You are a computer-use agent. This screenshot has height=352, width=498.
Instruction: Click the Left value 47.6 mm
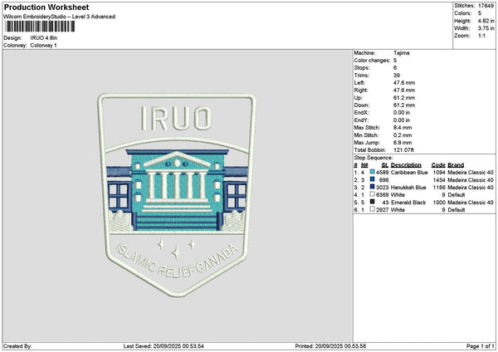tap(404, 83)
